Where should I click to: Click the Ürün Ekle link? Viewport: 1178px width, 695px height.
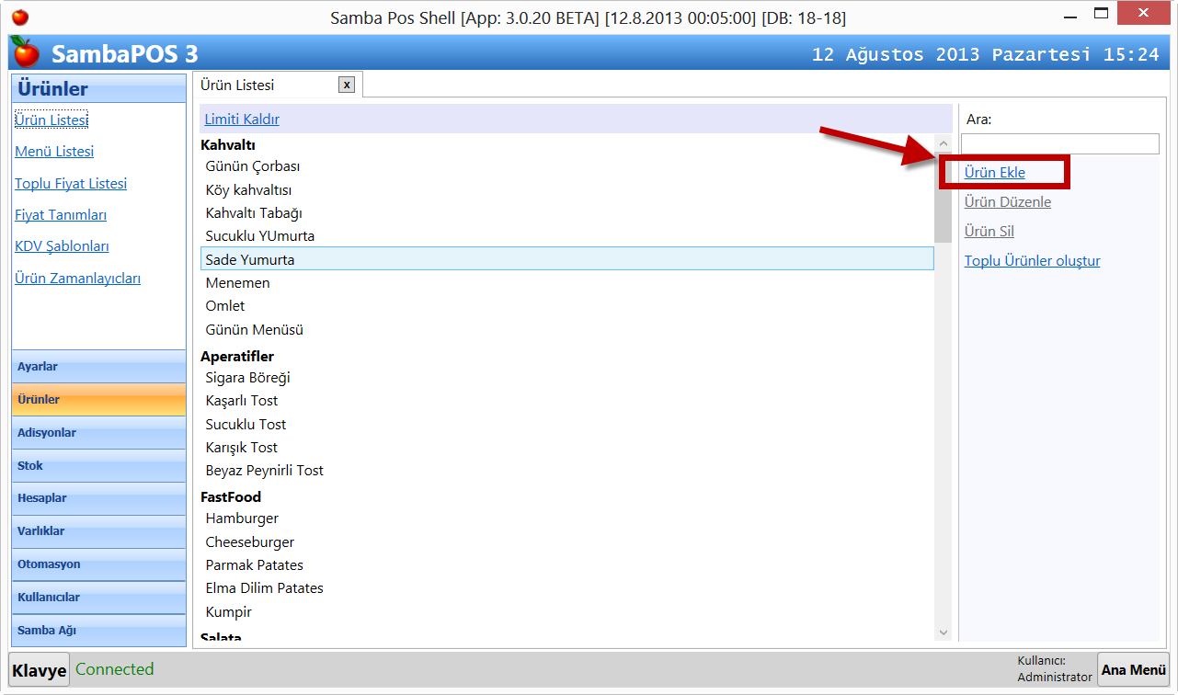pos(994,173)
